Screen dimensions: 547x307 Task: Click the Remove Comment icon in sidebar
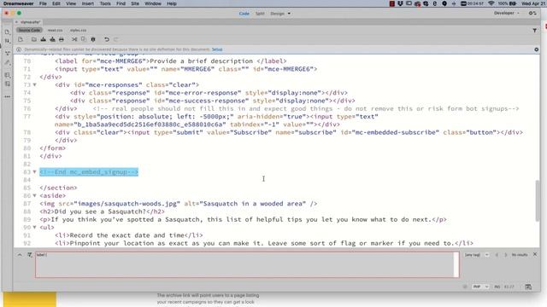pos(8,84)
